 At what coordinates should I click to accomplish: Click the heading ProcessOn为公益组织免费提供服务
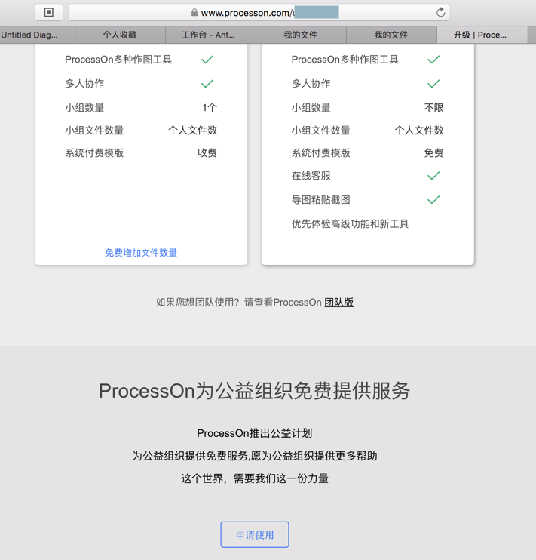tap(255, 391)
